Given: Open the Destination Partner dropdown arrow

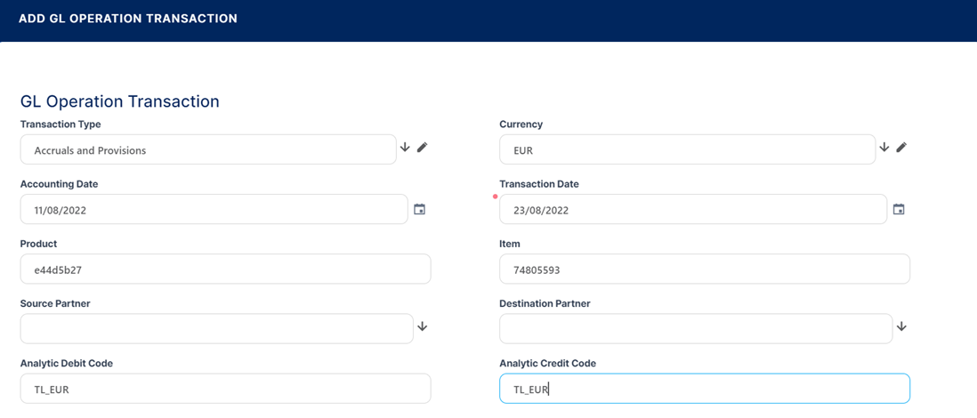Looking at the screenshot, I should 901,327.
